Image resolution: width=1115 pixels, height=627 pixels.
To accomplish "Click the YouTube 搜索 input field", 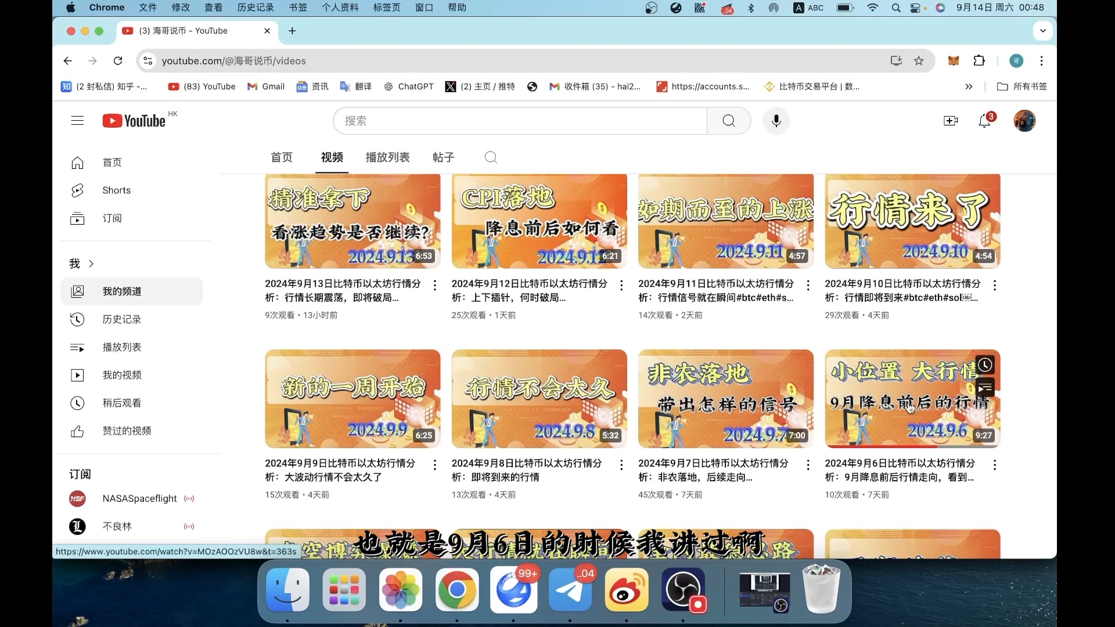I will click(520, 121).
